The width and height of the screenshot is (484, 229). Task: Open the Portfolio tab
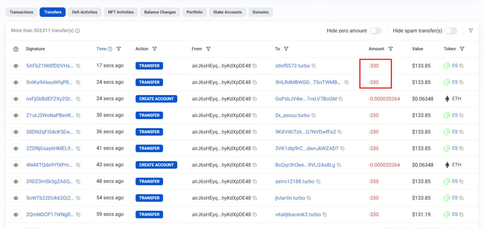coord(194,12)
